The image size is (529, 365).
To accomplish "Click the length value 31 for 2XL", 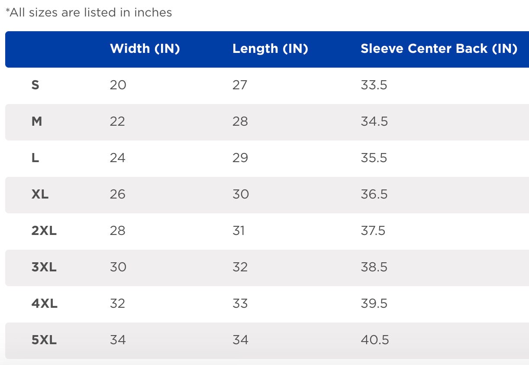I will click(x=239, y=231).
